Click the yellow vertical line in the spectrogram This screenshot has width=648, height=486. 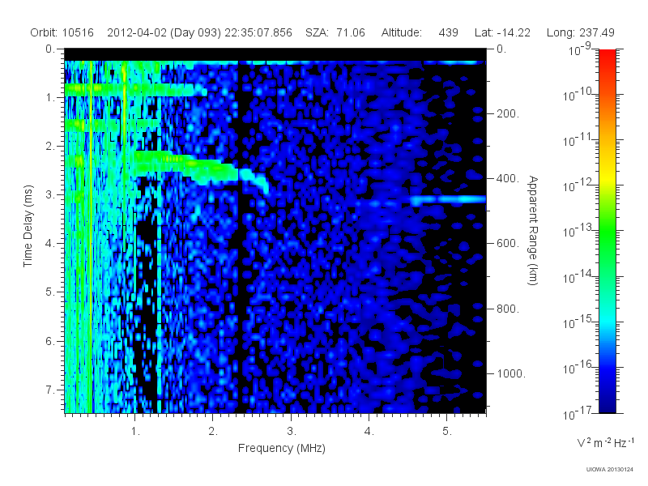[91, 237]
